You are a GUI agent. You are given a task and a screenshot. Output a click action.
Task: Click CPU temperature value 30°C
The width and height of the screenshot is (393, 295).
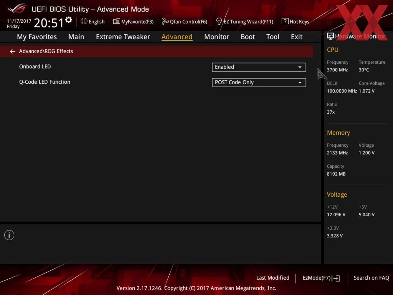(x=364, y=70)
